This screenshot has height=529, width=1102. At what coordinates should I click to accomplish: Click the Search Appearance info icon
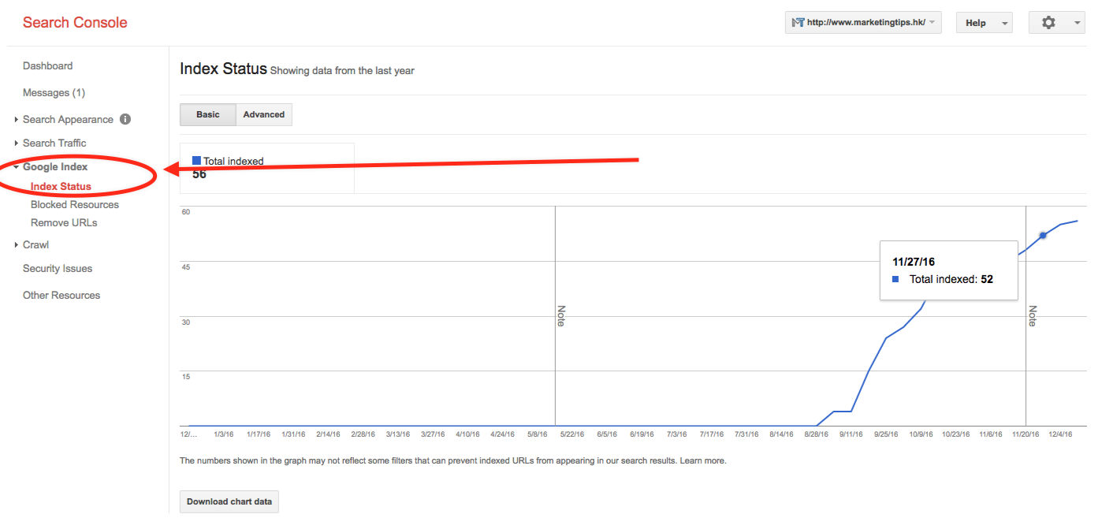[x=125, y=119]
